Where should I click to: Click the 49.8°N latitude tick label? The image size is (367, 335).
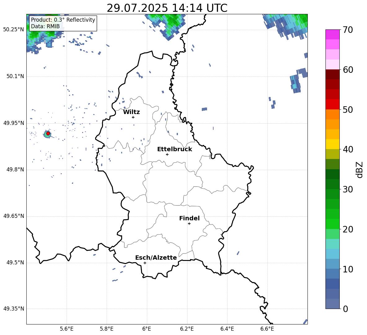[15, 170]
